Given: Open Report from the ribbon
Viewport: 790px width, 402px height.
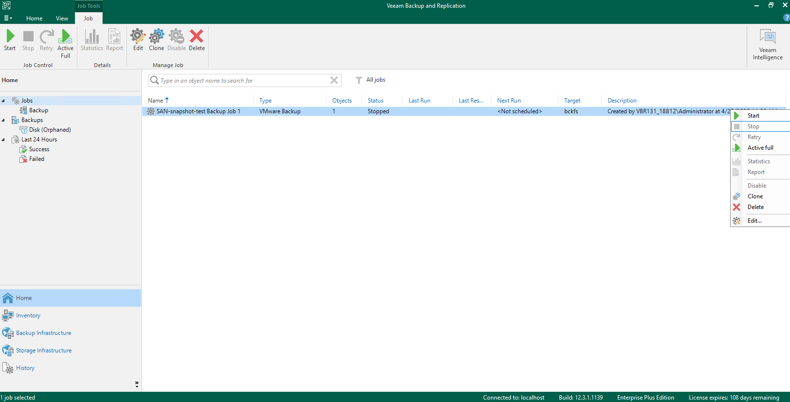Looking at the screenshot, I should [114, 36].
